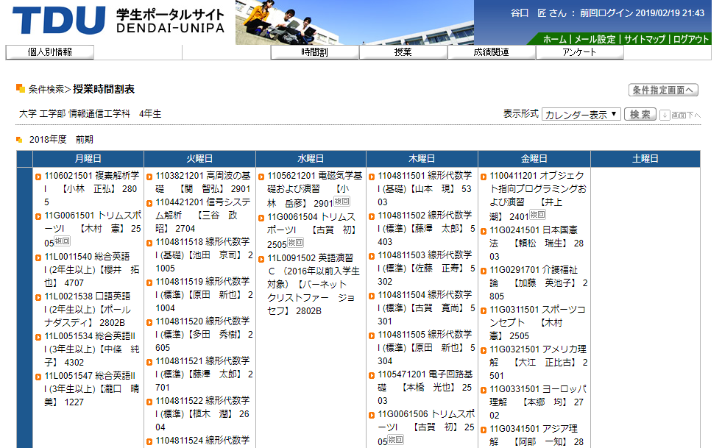Click the orange bullet beside course 11G0241501
The width and height of the screenshot is (722, 448).
484,232
